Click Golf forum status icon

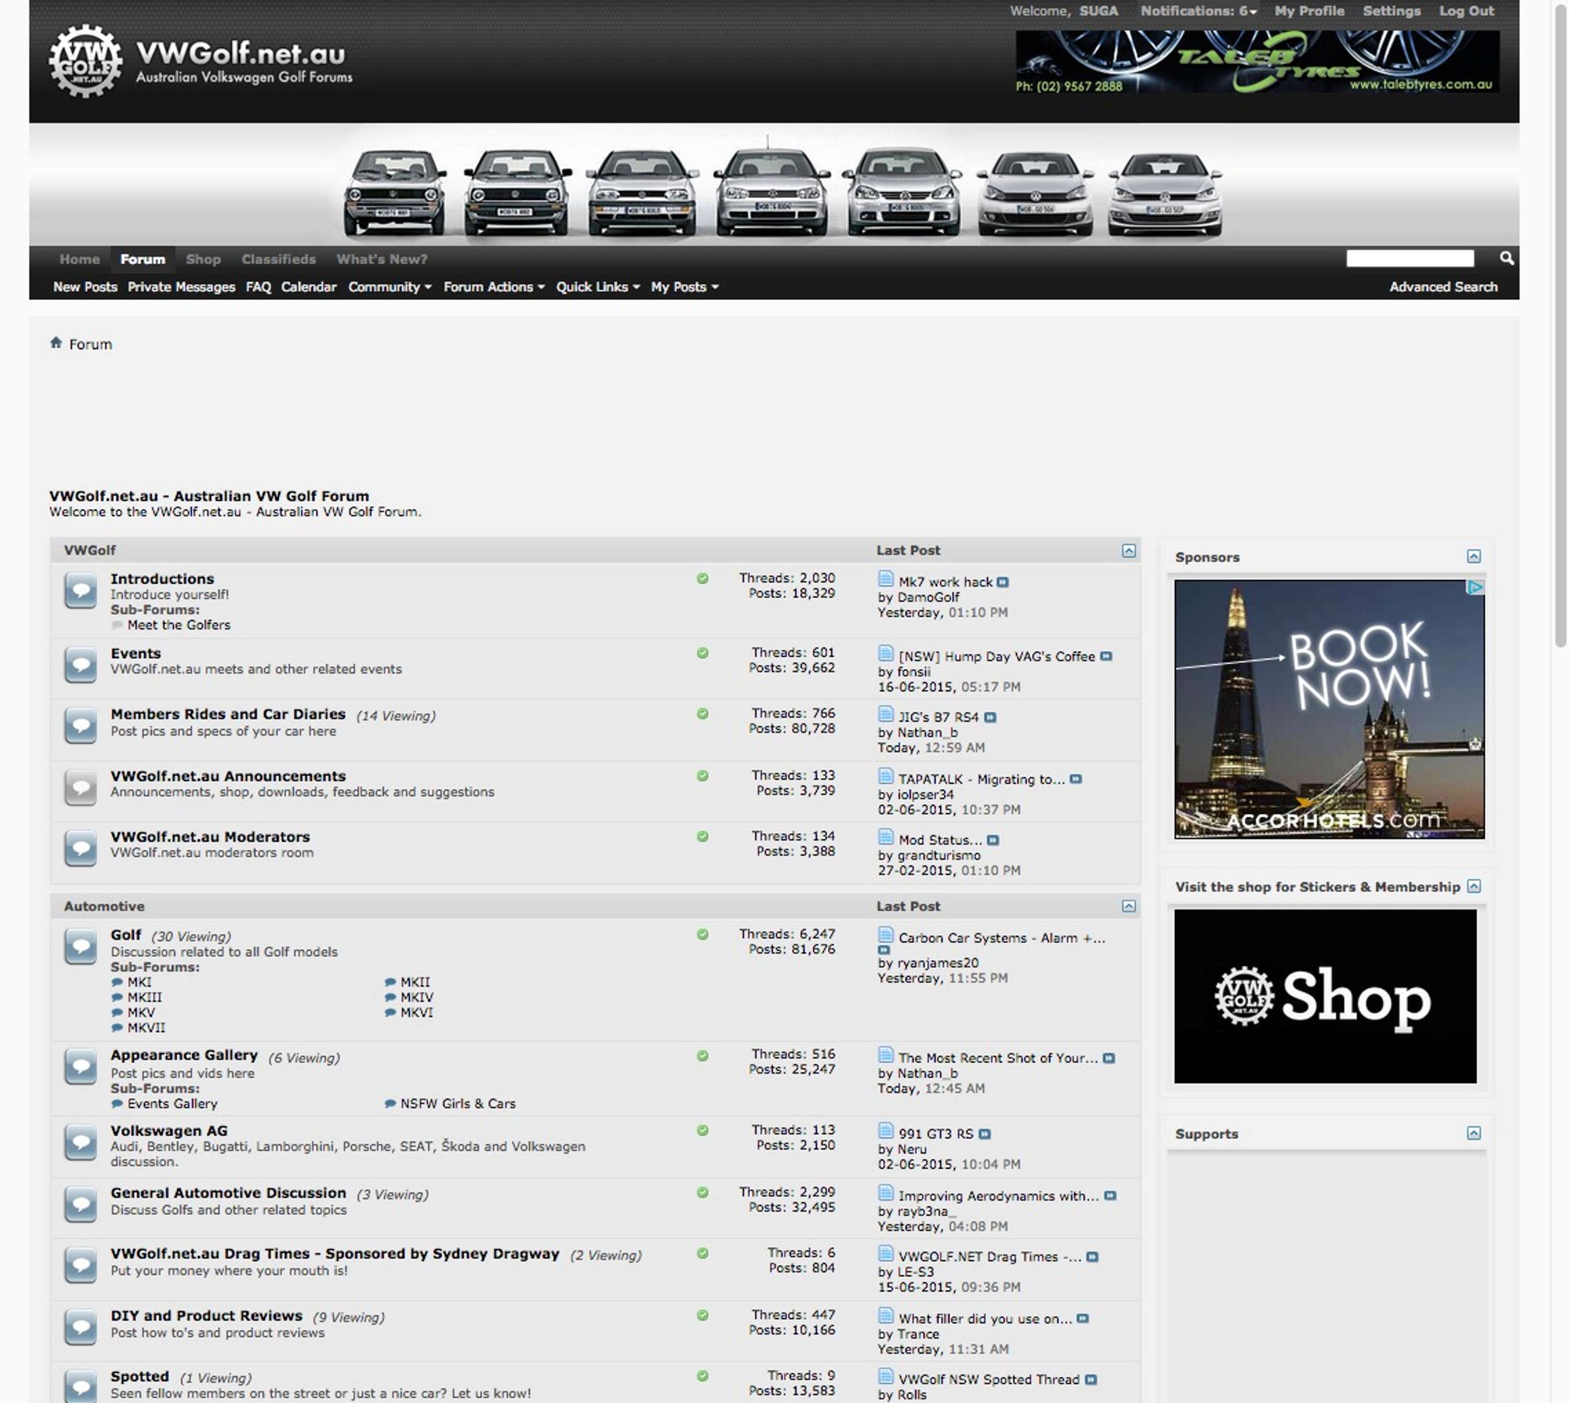tap(80, 946)
